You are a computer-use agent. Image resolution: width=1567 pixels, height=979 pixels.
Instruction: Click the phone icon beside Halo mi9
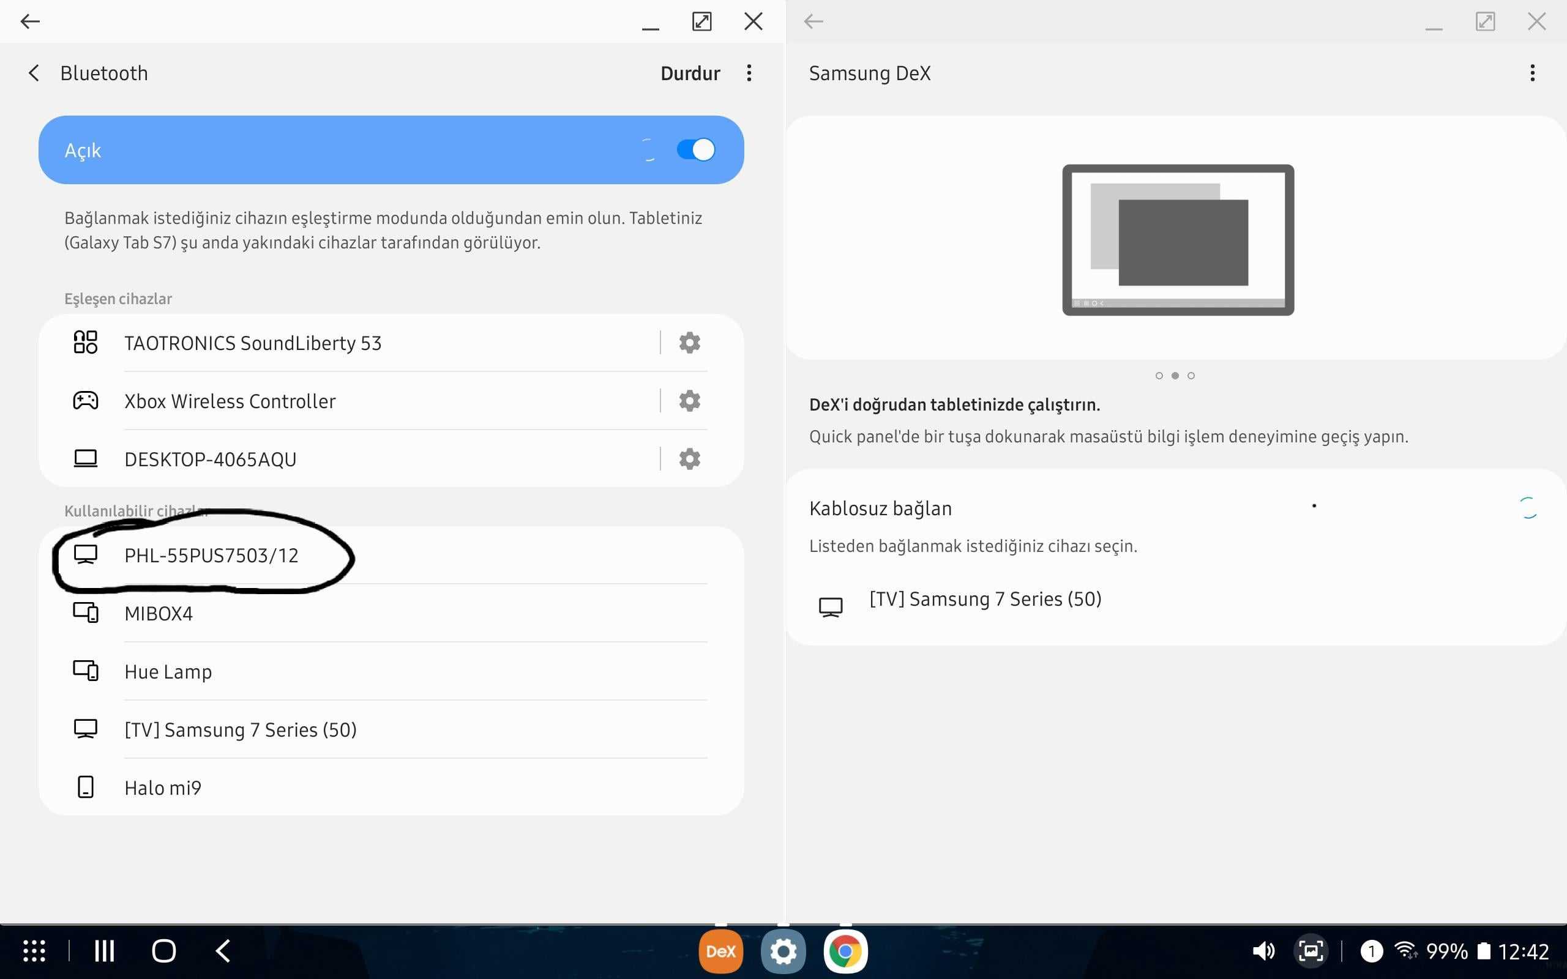point(86,787)
